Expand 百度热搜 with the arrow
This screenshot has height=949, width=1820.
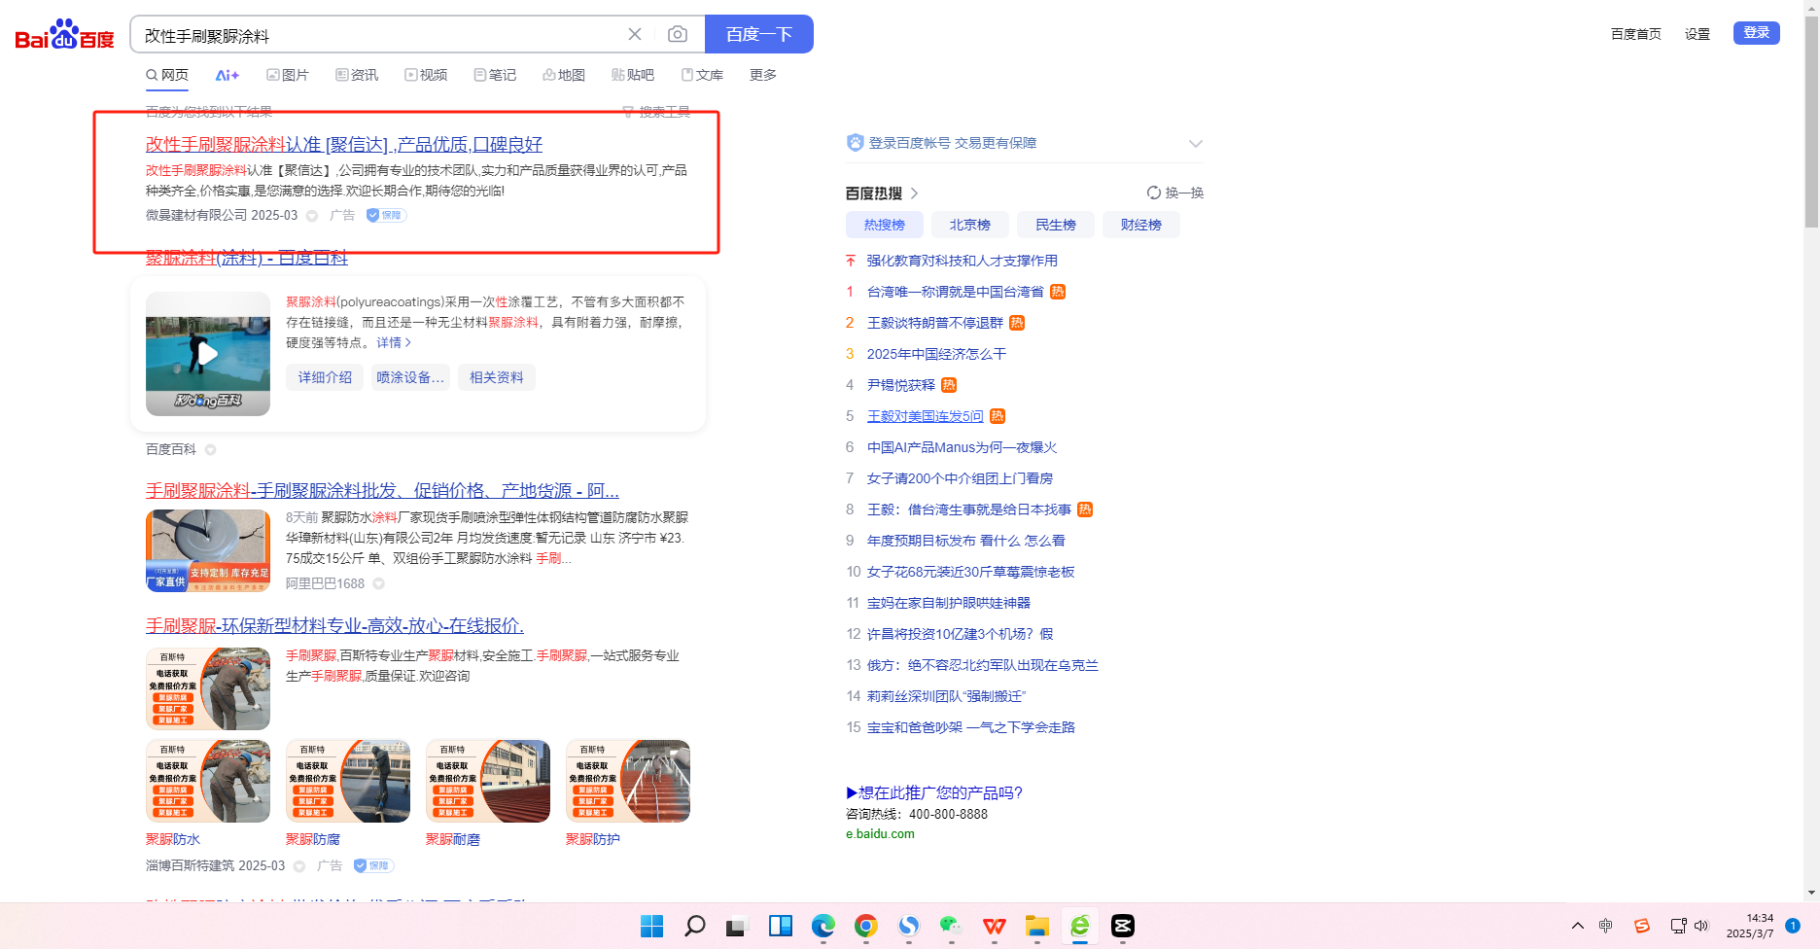click(914, 193)
